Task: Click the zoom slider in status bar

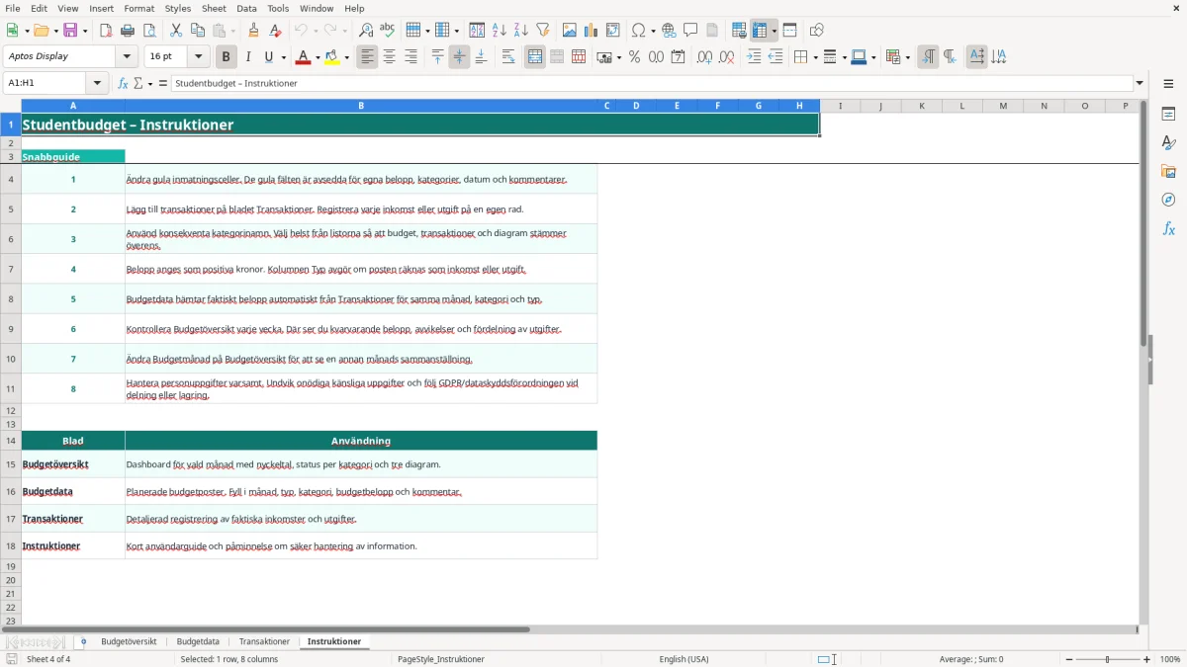Action: point(1108,659)
